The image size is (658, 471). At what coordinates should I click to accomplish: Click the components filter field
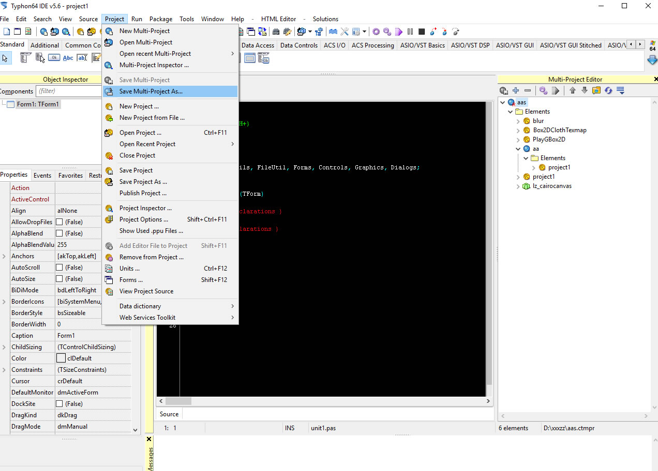(x=69, y=91)
